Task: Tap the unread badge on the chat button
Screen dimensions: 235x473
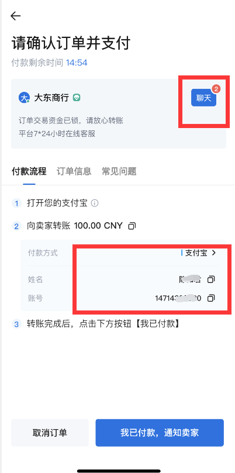Action: (216, 89)
